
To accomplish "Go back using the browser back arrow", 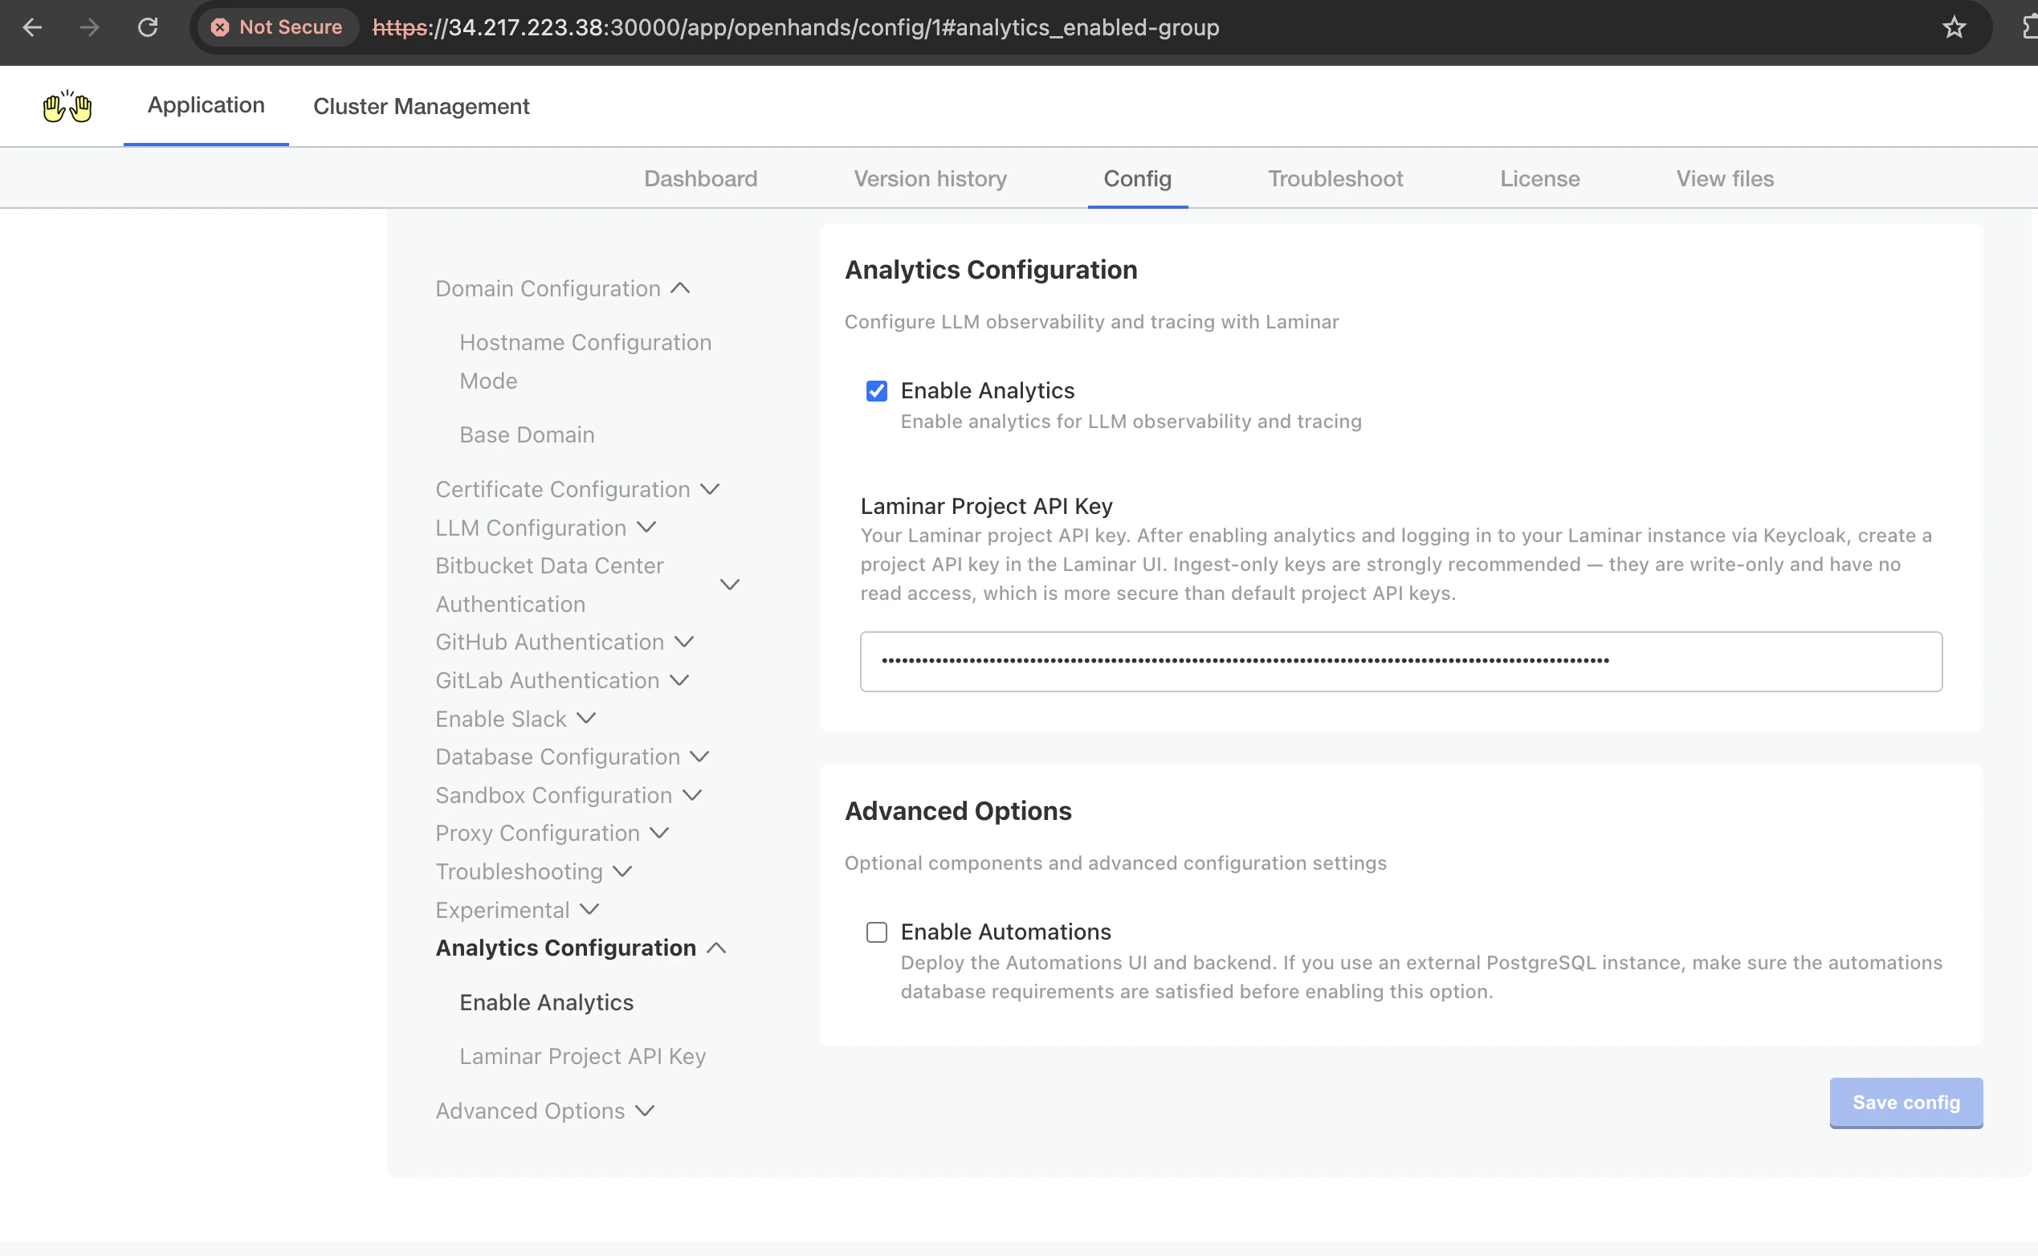I will pyautogui.click(x=31, y=27).
